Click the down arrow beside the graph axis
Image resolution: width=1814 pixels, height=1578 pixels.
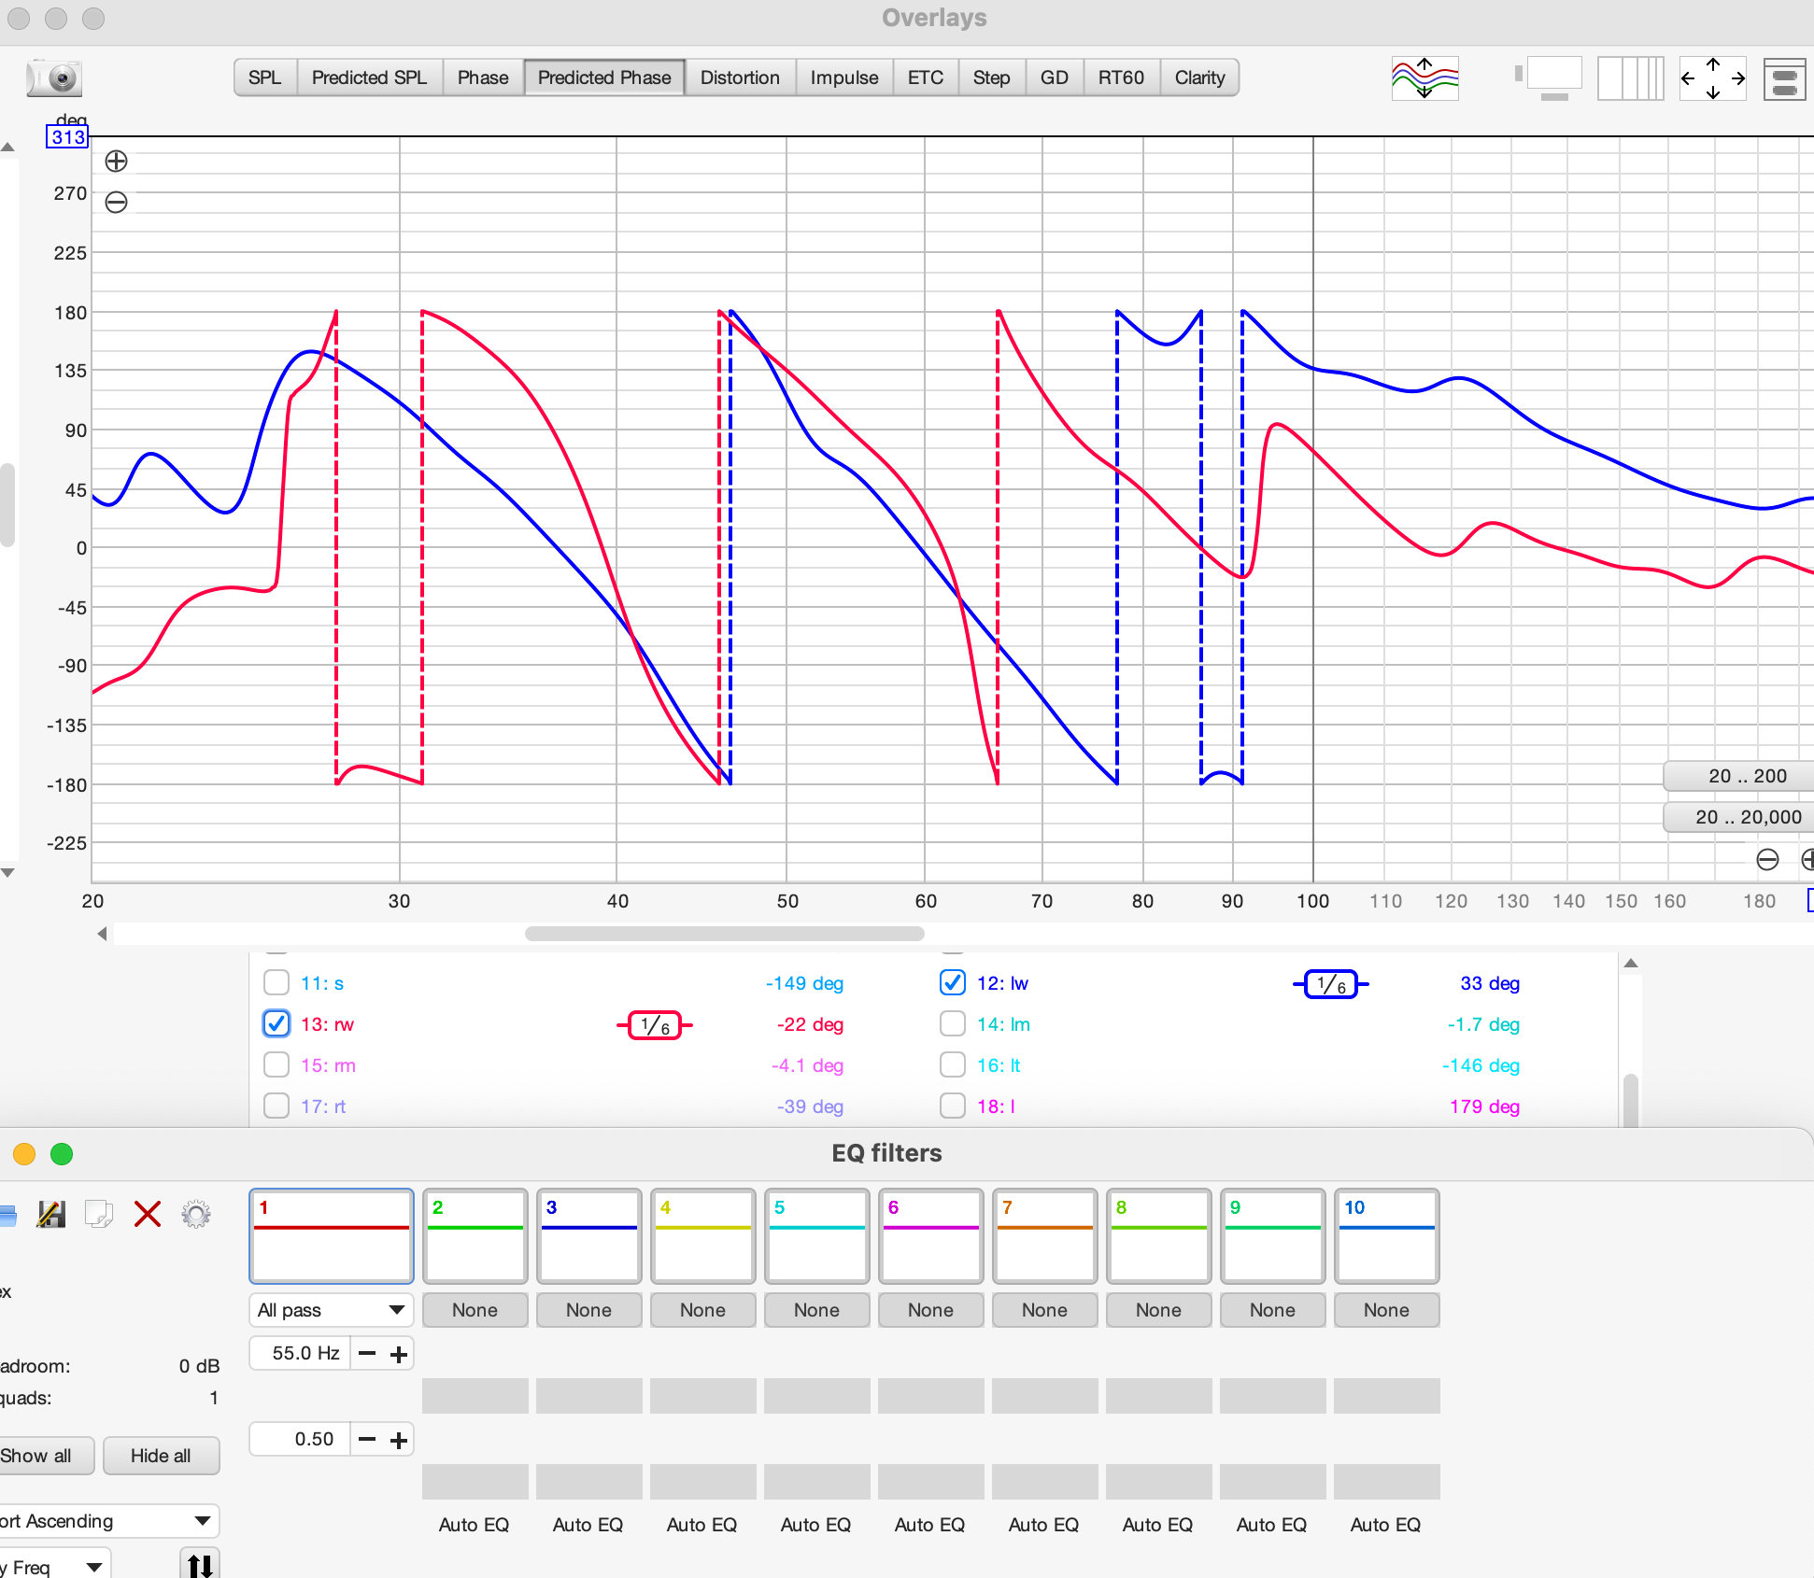7,873
